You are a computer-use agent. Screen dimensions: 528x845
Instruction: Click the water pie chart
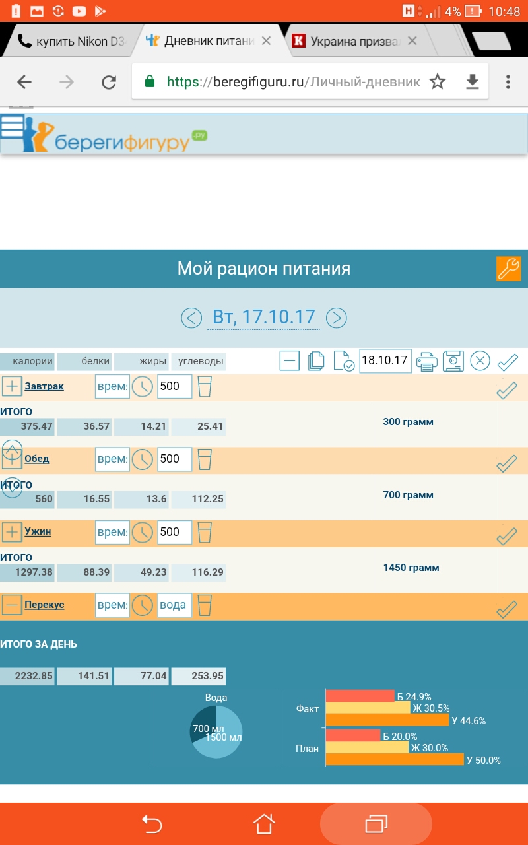[x=216, y=731]
